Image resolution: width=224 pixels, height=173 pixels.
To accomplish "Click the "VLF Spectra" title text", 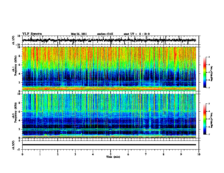I will click(32, 34).
